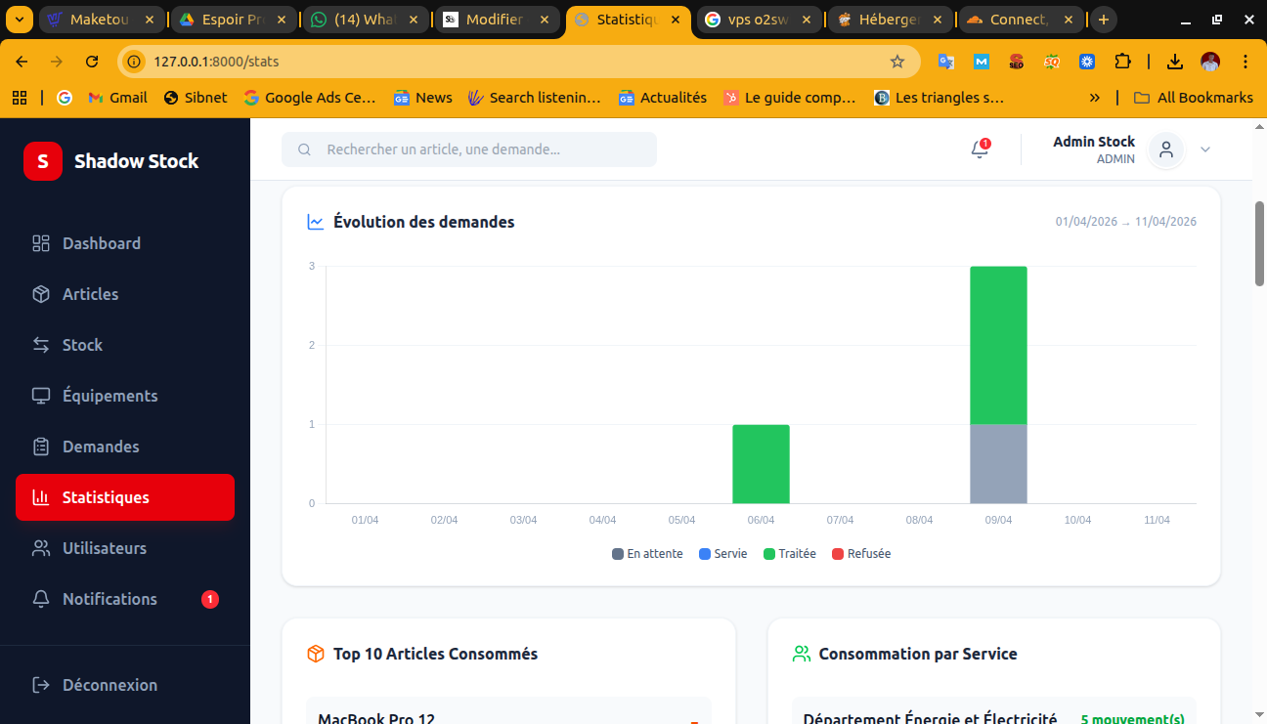The width and height of the screenshot is (1267, 724).
Task: Open the notifications bell icon in header
Action: [x=980, y=149]
